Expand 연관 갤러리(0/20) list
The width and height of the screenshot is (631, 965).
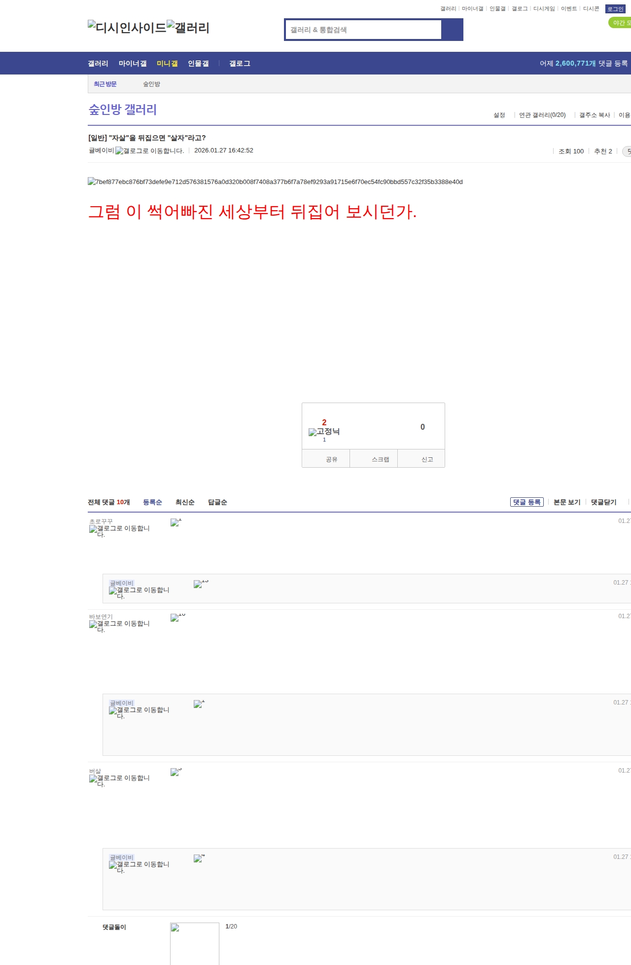(x=542, y=115)
